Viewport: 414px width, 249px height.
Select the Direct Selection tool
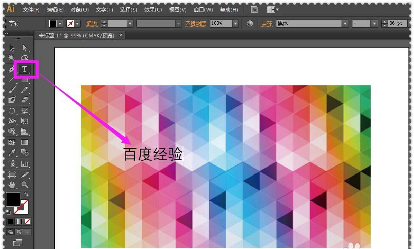point(25,48)
